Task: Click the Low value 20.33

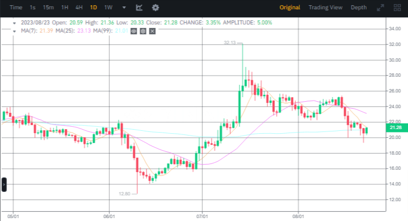Action: 137,23
